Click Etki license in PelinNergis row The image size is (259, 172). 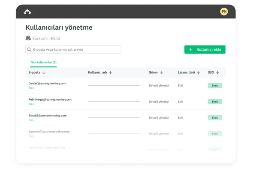point(181,101)
